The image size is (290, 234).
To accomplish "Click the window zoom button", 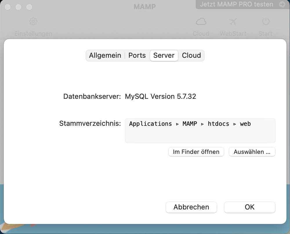I will [29, 7].
